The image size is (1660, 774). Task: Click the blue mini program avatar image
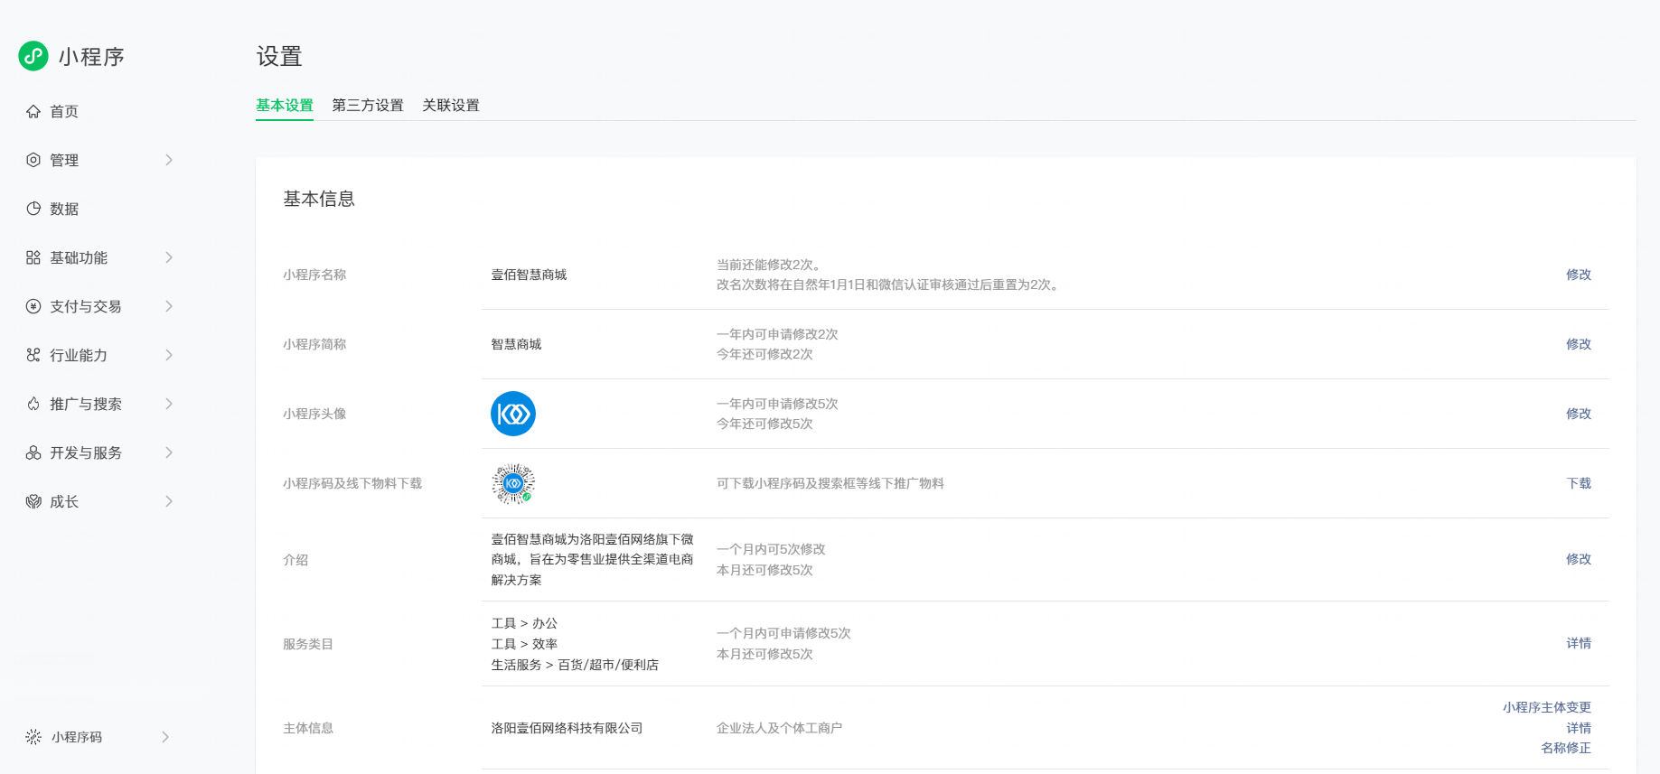[x=513, y=414]
